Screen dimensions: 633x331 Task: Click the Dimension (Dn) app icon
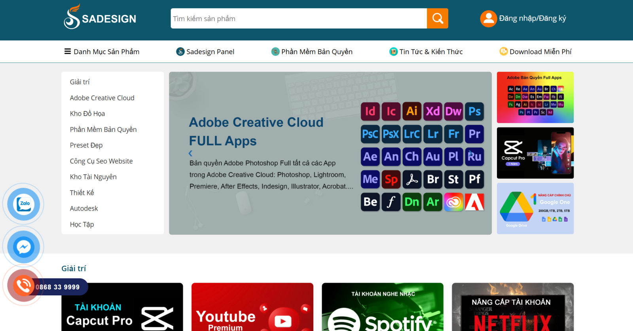click(x=412, y=202)
